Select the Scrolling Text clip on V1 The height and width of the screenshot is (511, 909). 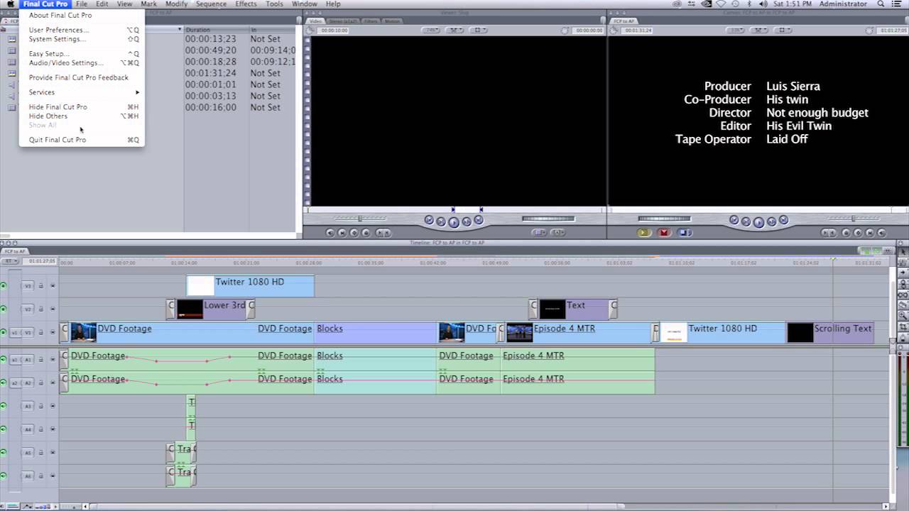click(830, 332)
